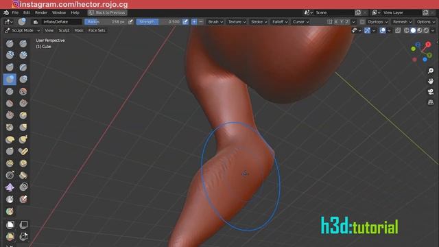Toggle Y axis symmetry
The height and width of the screenshot is (247, 439).
(342, 21)
